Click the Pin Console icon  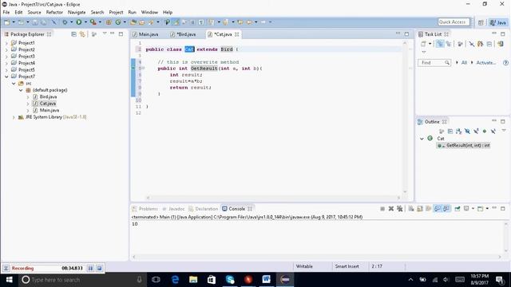(458, 209)
